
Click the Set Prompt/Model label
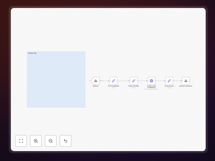pyautogui.click(x=113, y=86)
